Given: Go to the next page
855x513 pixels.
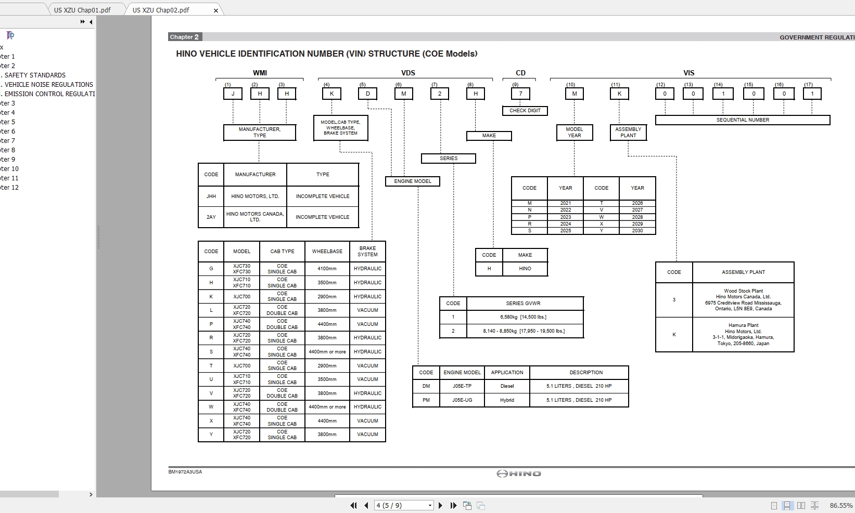Looking at the screenshot, I should [441, 505].
